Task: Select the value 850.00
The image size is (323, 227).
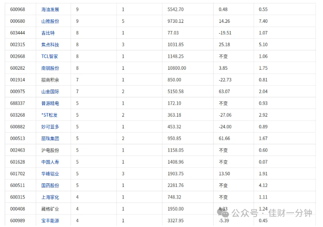Action: click(174, 80)
